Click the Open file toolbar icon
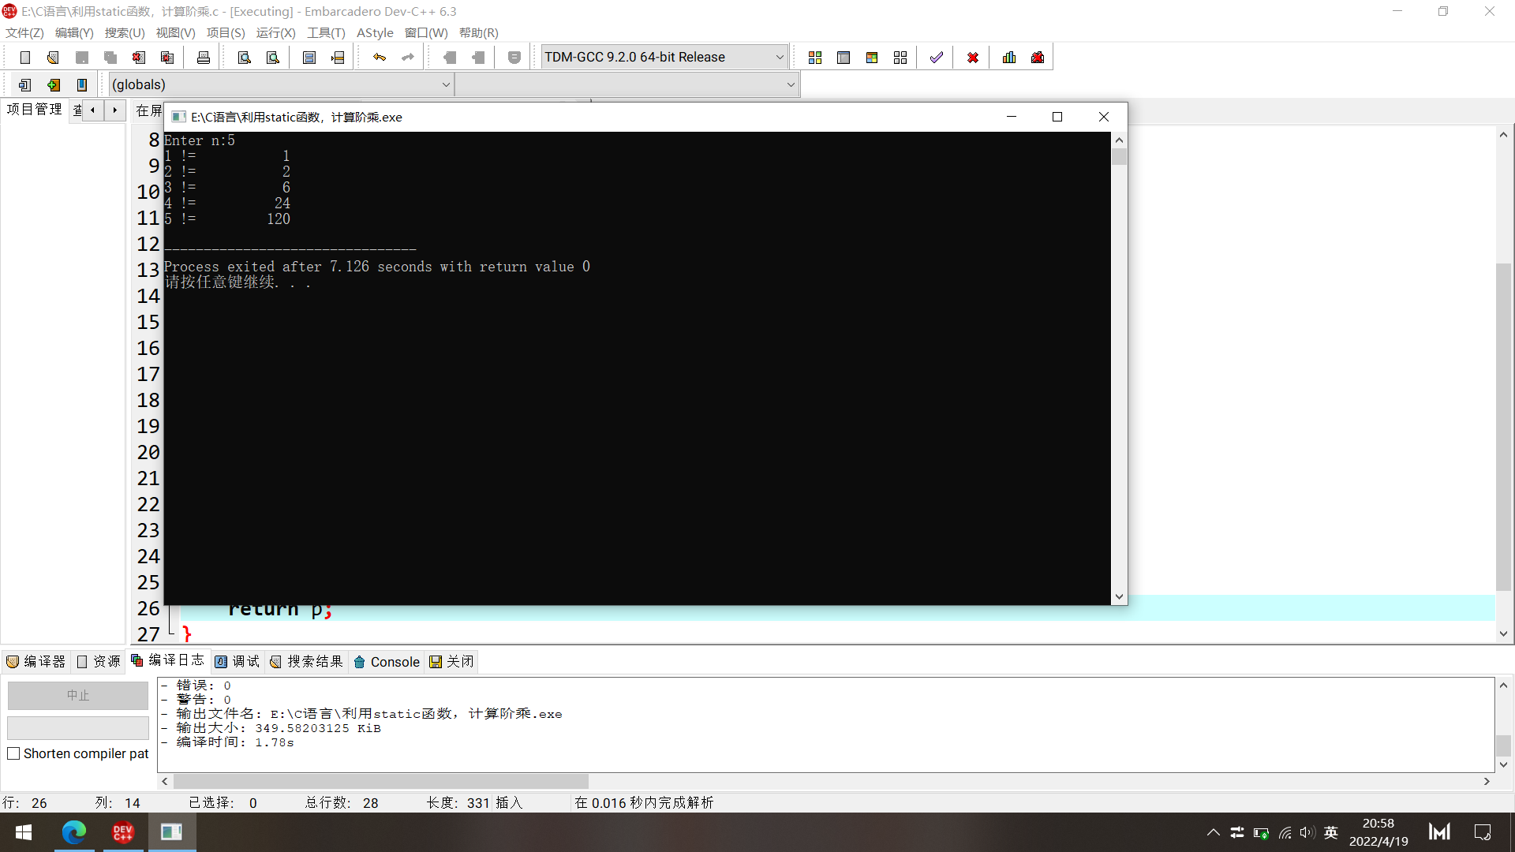Screen dimensions: 1515x852 [53, 58]
